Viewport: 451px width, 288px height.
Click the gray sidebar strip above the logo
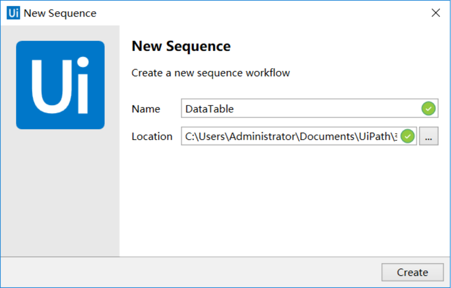click(x=60, y=33)
